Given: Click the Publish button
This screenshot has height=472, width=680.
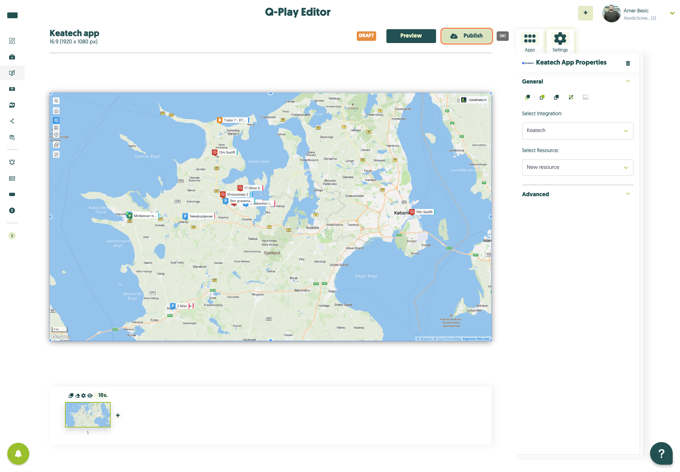Looking at the screenshot, I should coord(466,36).
